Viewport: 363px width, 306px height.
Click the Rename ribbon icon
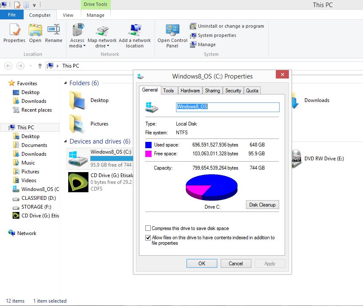click(x=54, y=33)
